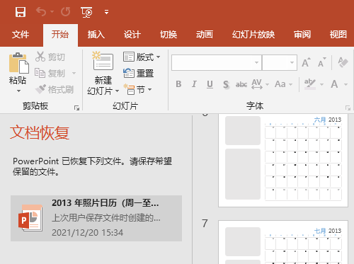Click the Undo arrow icon

pyautogui.click(x=41, y=11)
